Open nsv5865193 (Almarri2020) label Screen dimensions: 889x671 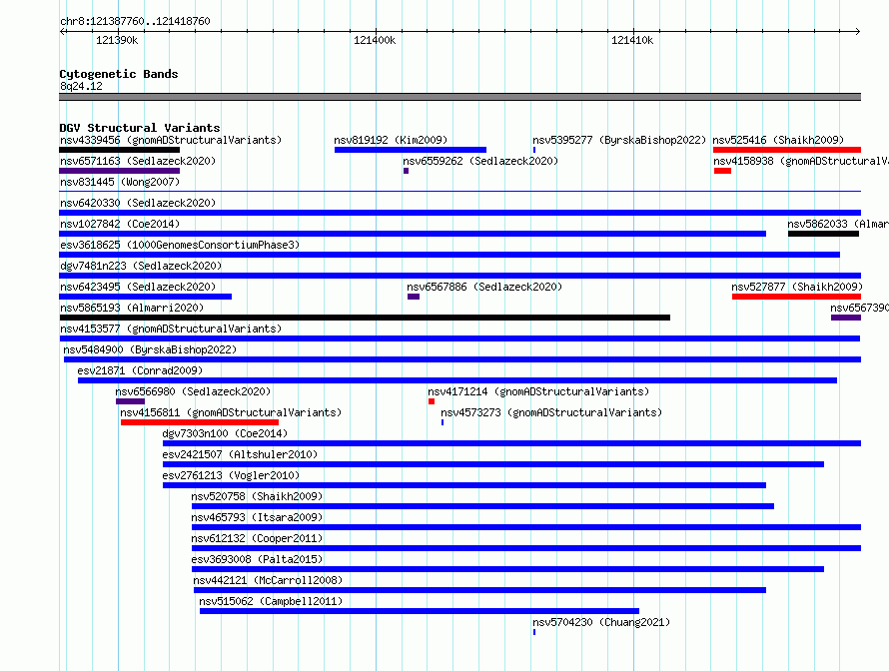132,308
